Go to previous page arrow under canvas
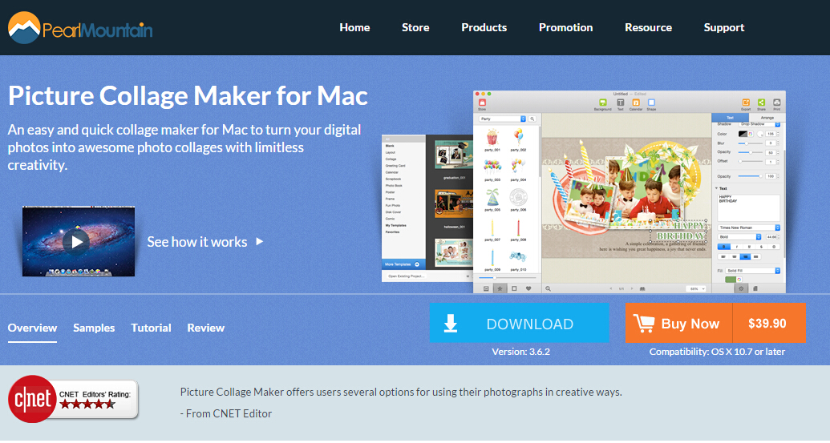The image size is (830, 443). [x=611, y=288]
